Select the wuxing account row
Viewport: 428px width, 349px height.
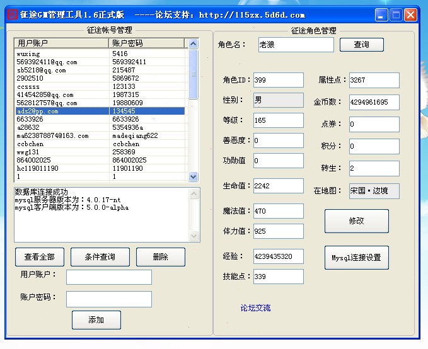[63, 54]
